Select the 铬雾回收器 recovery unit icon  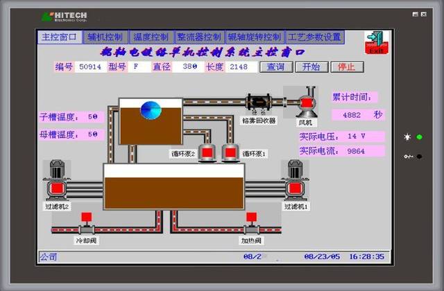[259, 102]
